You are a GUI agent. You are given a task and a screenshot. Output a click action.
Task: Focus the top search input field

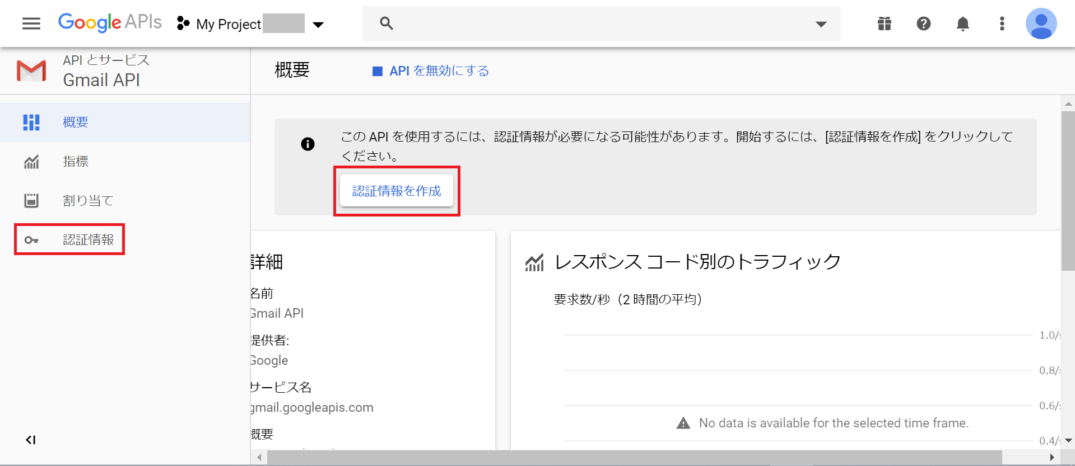click(x=602, y=23)
